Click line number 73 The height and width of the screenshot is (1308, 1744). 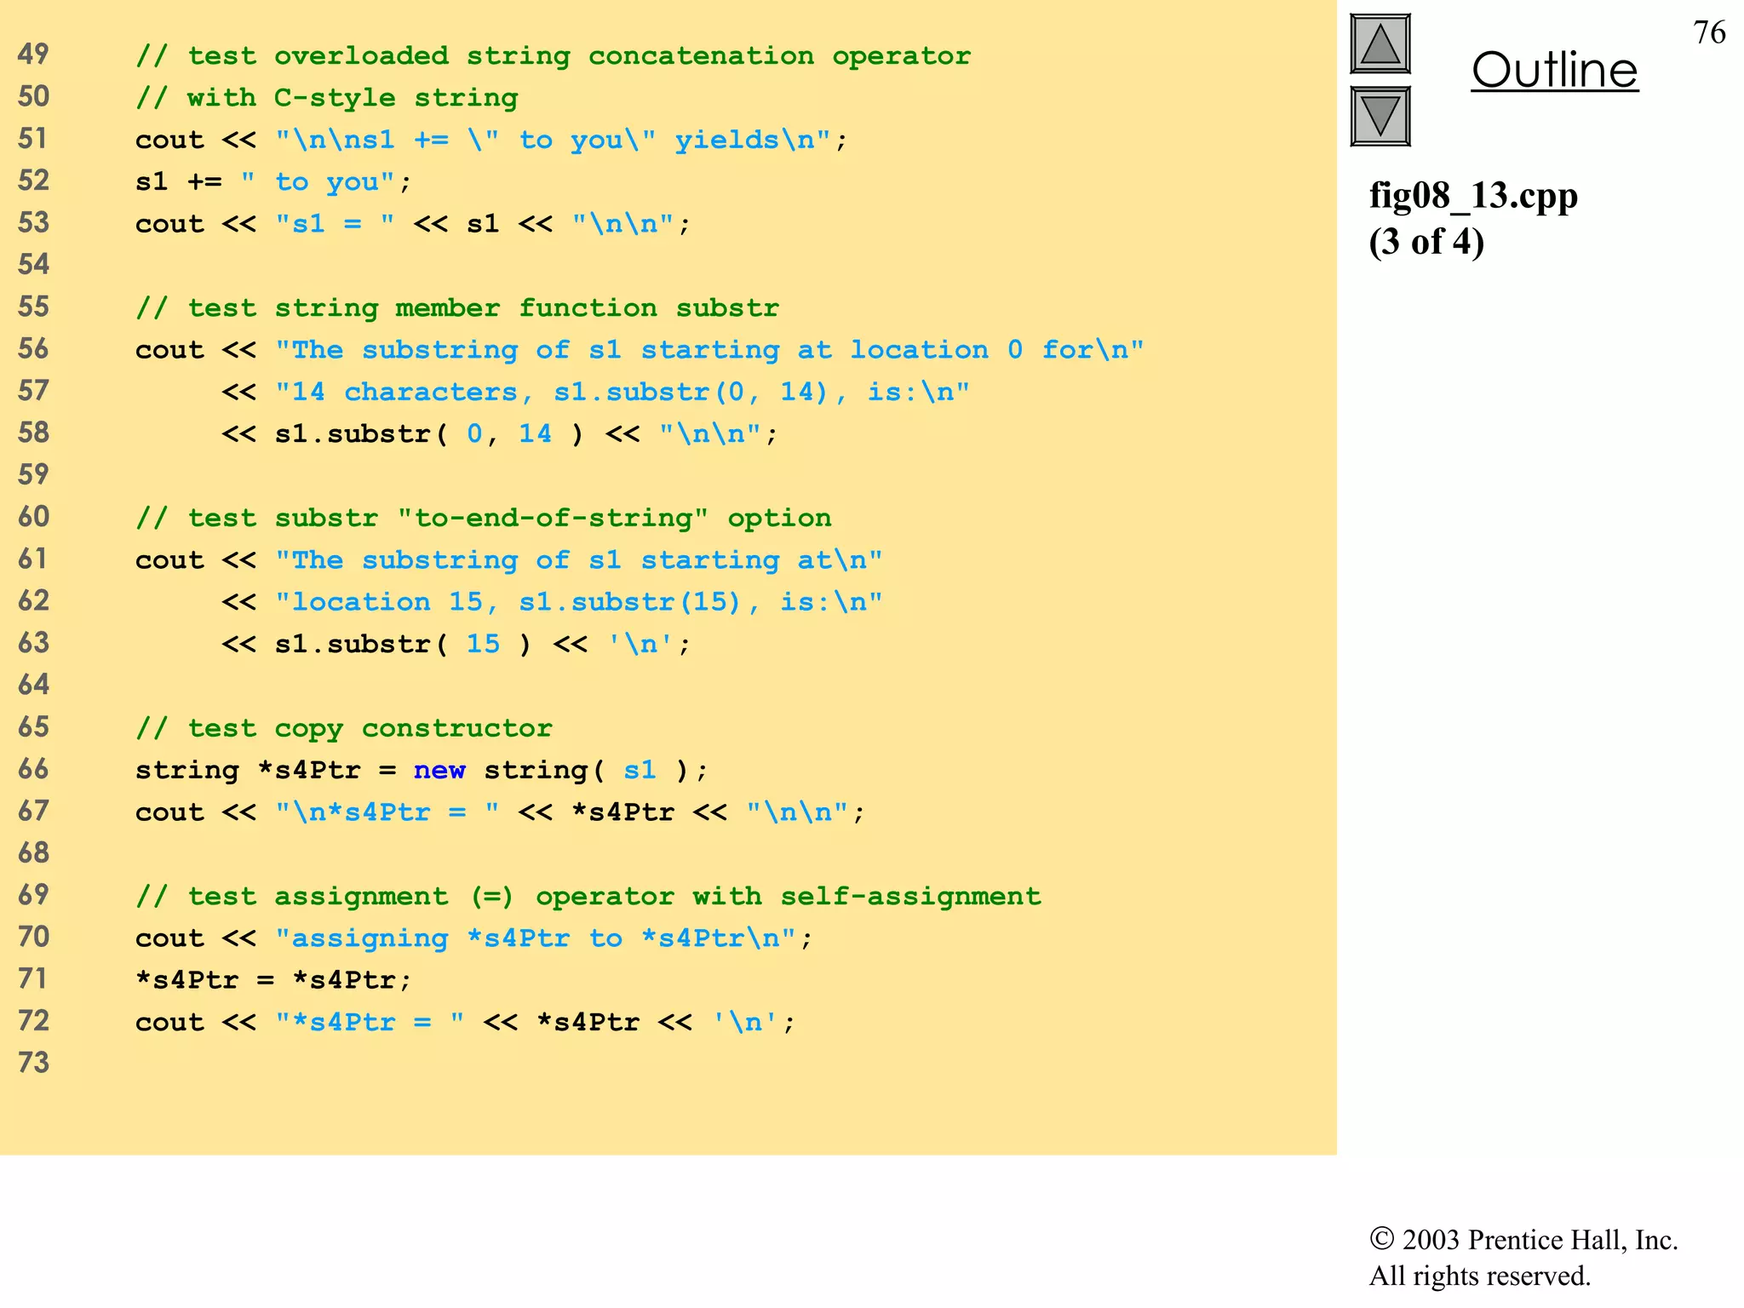click(x=33, y=1062)
